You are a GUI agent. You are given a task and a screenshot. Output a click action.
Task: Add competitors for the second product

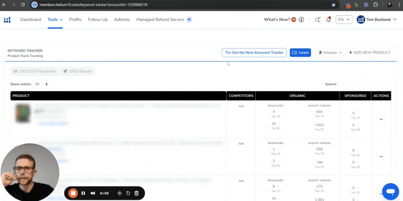[x=241, y=144]
